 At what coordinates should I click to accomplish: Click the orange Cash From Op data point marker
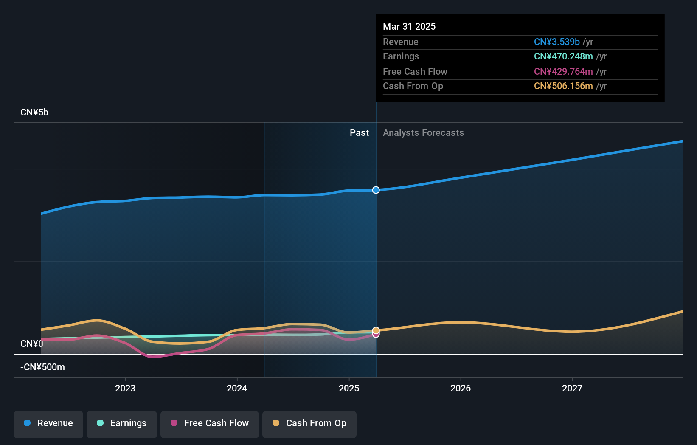(376, 330)
